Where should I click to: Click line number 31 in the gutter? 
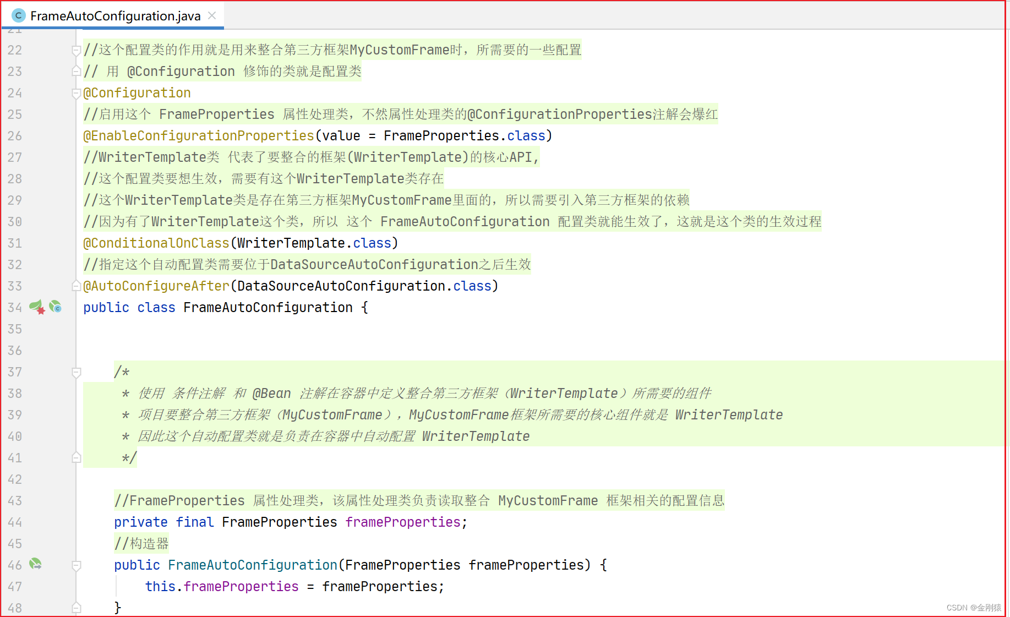tap(15, 243)
